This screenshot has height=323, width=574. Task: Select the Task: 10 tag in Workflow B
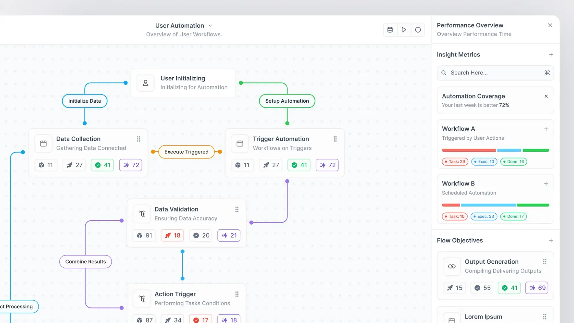[x=454, y=217]
